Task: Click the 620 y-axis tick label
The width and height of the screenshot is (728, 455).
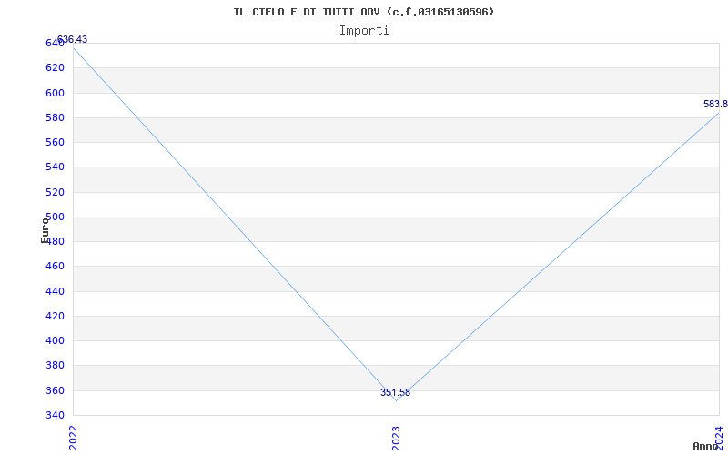Action: coord(55,67)
